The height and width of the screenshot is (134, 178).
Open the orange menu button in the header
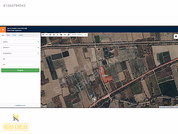tap(3, 30)
